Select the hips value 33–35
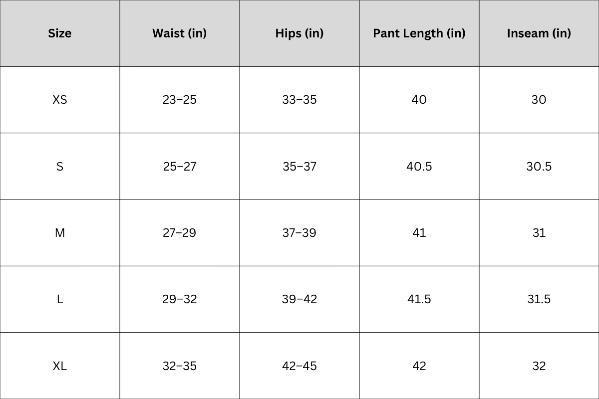599x399 pixels. 299,100
